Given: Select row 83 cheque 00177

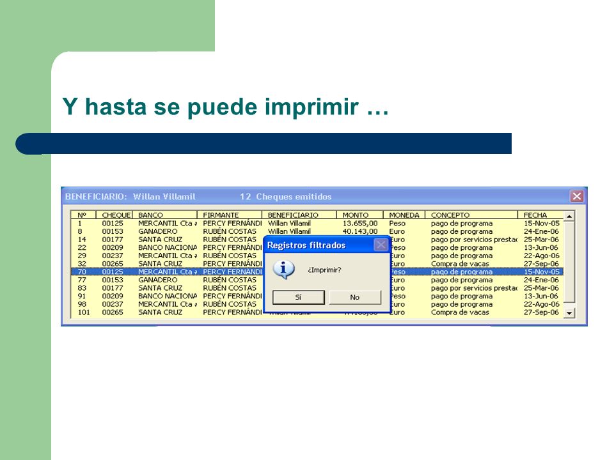Looking at the screenshot, I should tap(317, 288).
